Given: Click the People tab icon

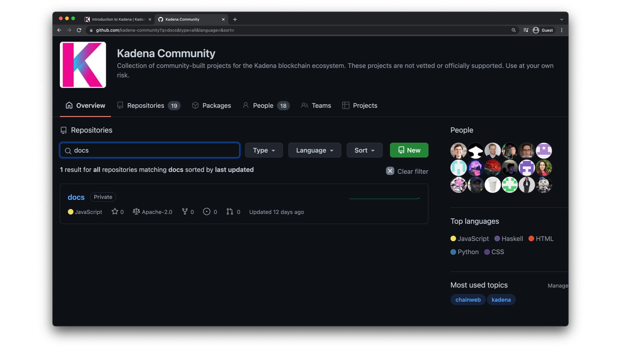Looking at the screenshot, I should pos(246,105).
